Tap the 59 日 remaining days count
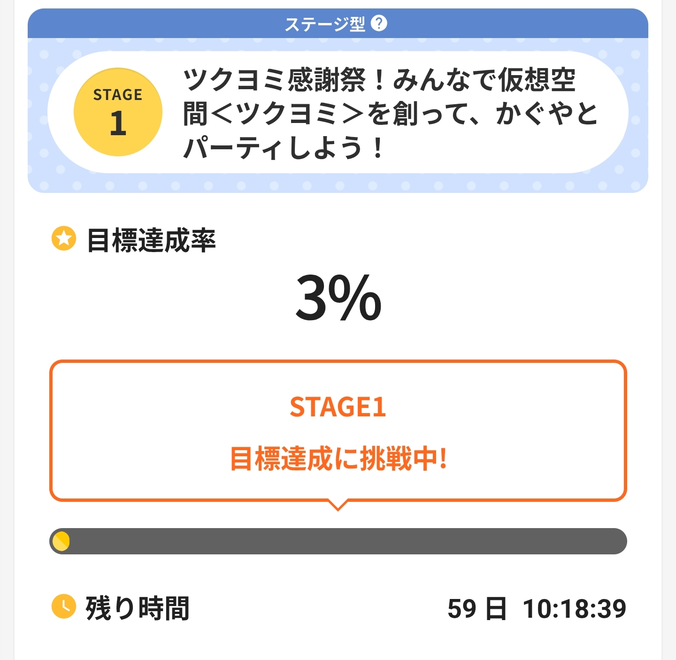This screenshot has width=676, height=660. coord(476,609)
